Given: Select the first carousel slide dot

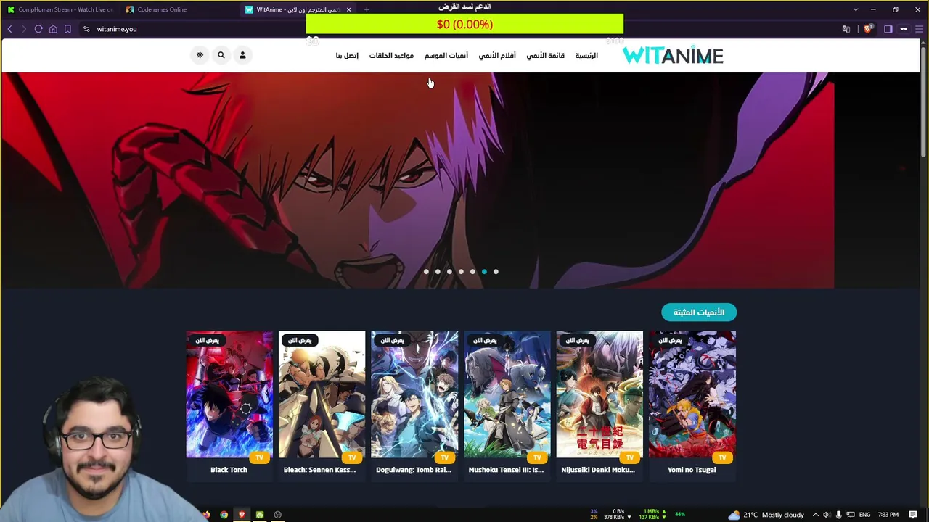Looking at the screenshot, I should 426,272.
